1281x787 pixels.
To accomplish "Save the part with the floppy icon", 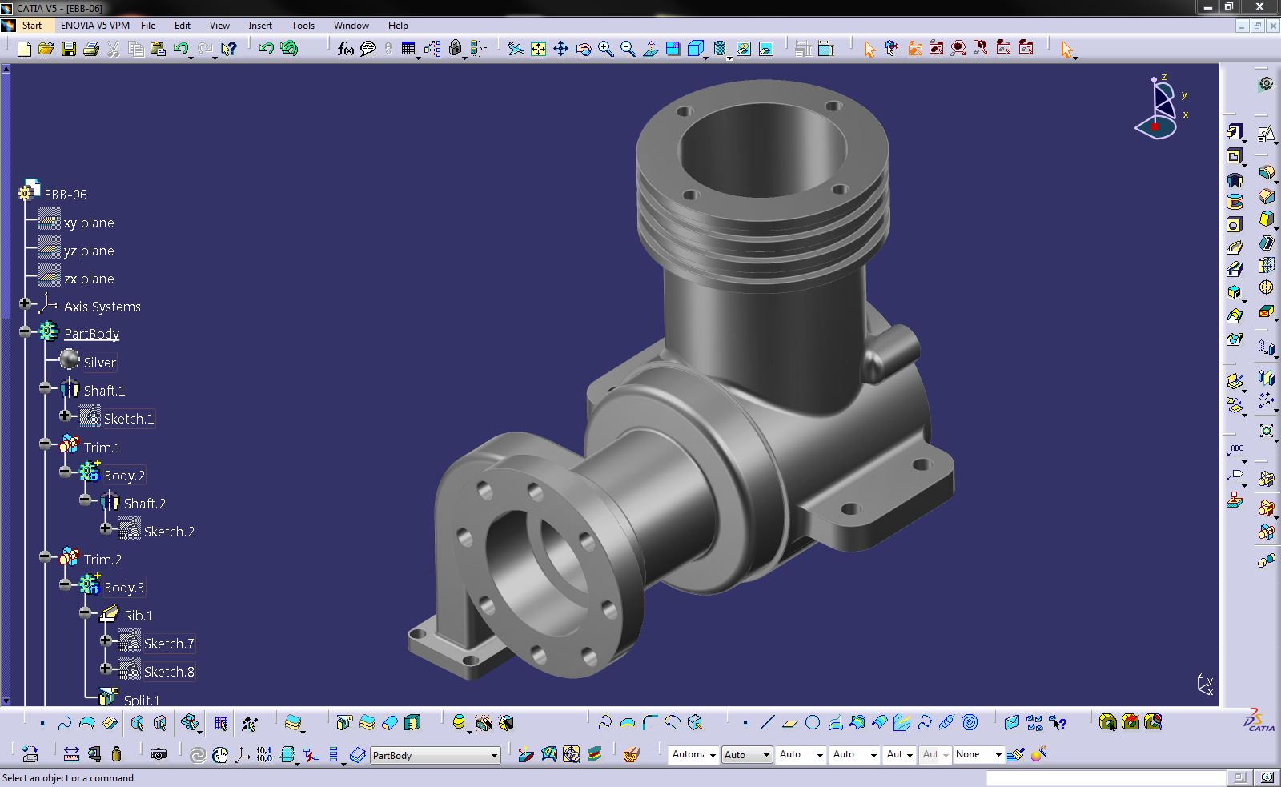I will (69, 50).
